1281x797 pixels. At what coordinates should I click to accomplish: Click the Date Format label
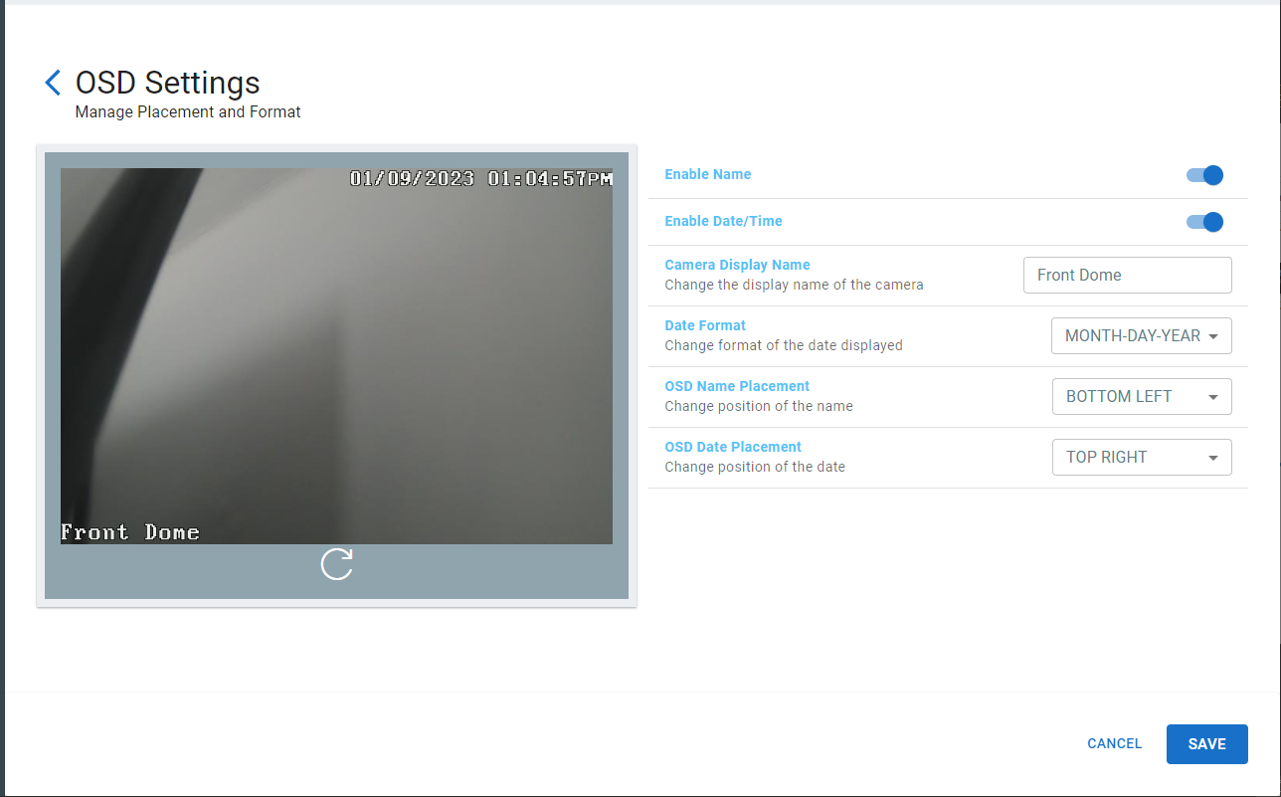[705, 325]
